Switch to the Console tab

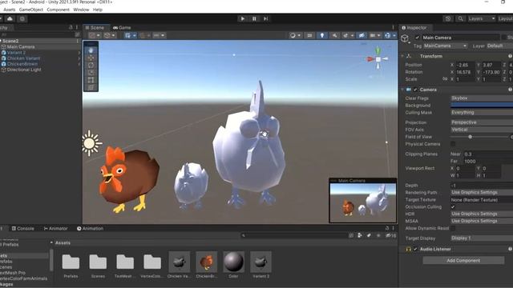(x=23, y=229)
